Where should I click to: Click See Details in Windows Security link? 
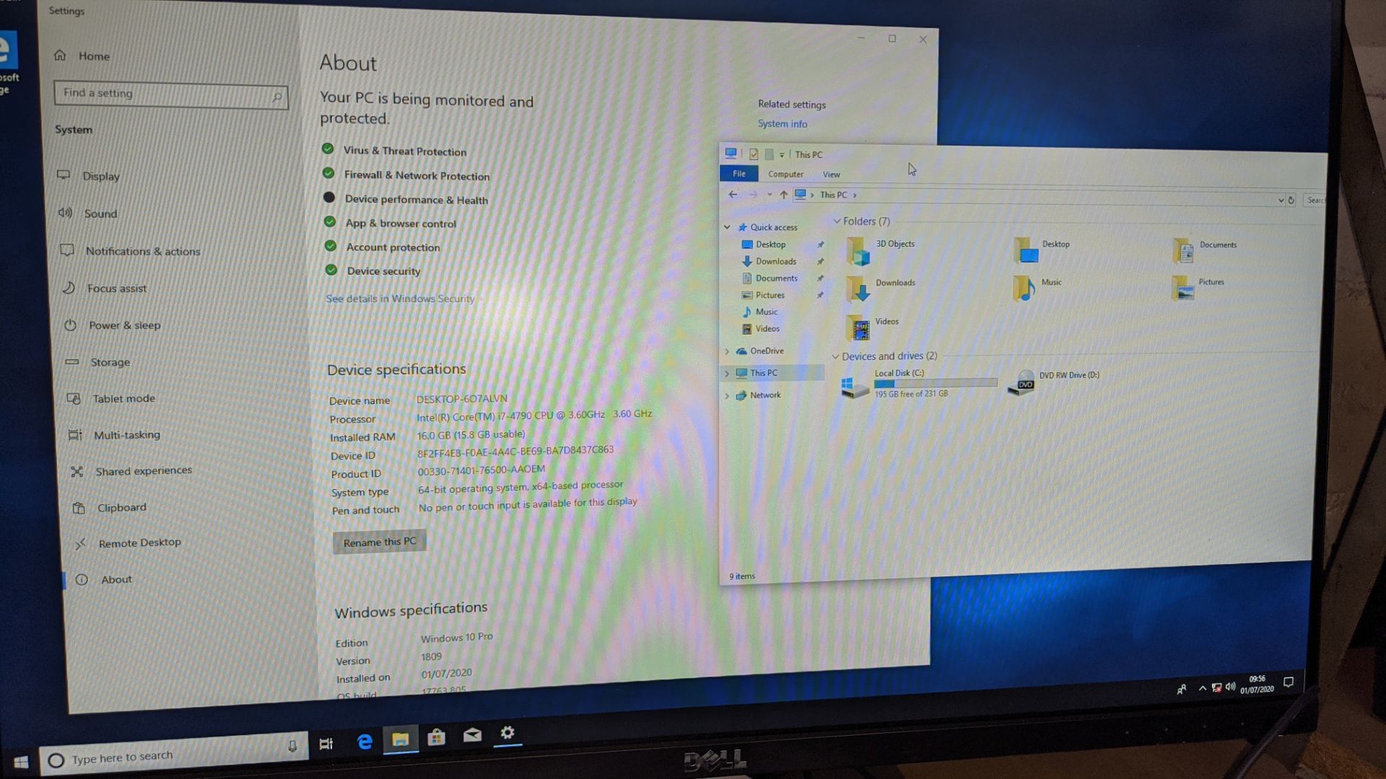click(401, 298)
